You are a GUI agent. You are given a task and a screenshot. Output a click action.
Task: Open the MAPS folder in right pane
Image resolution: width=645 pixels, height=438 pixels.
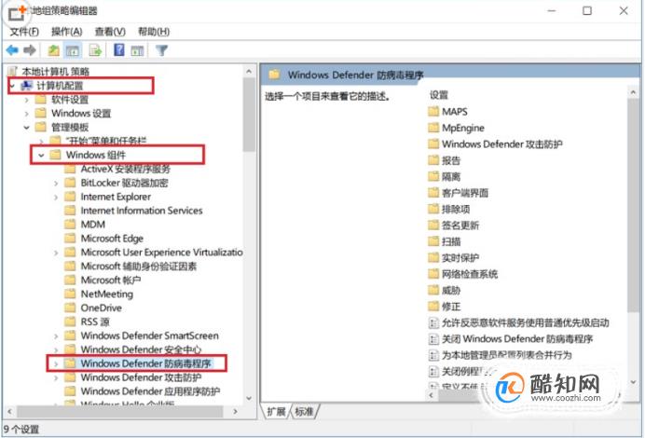(455, 112)
